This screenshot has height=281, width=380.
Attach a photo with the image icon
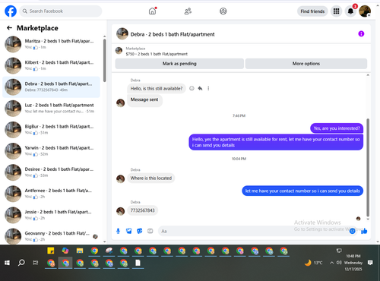[x=129, y=231]
